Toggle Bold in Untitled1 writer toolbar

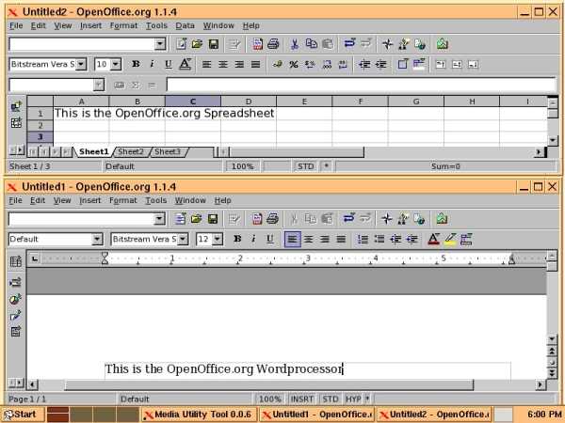[237, 239]
